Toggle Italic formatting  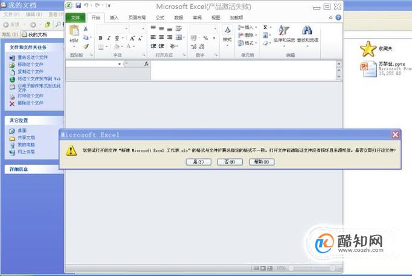(x=109, y=38)
